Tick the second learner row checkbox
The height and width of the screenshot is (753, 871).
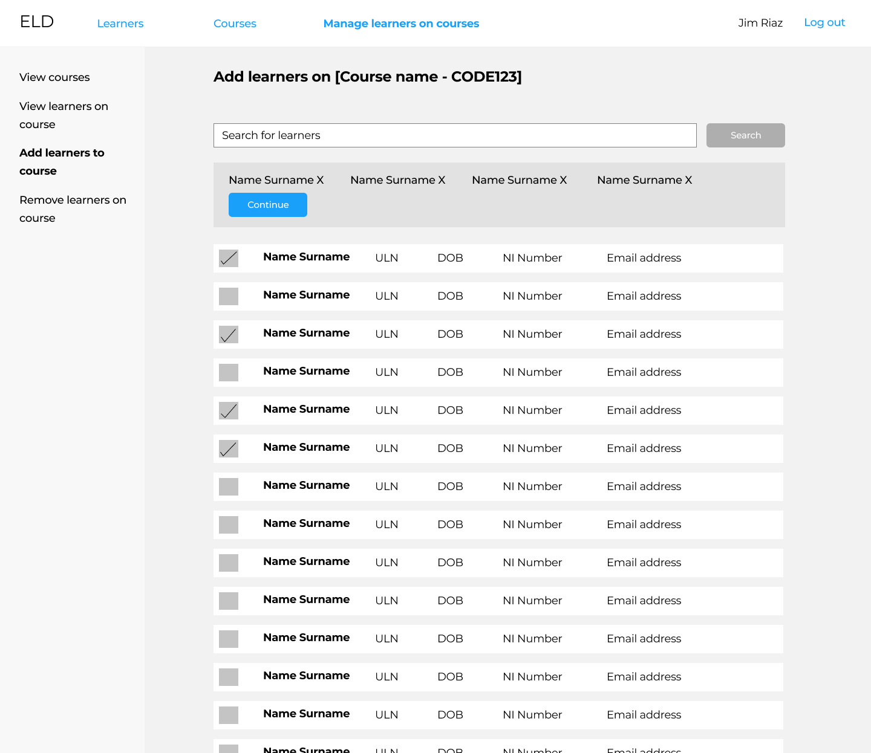click(x=229, y=297)
